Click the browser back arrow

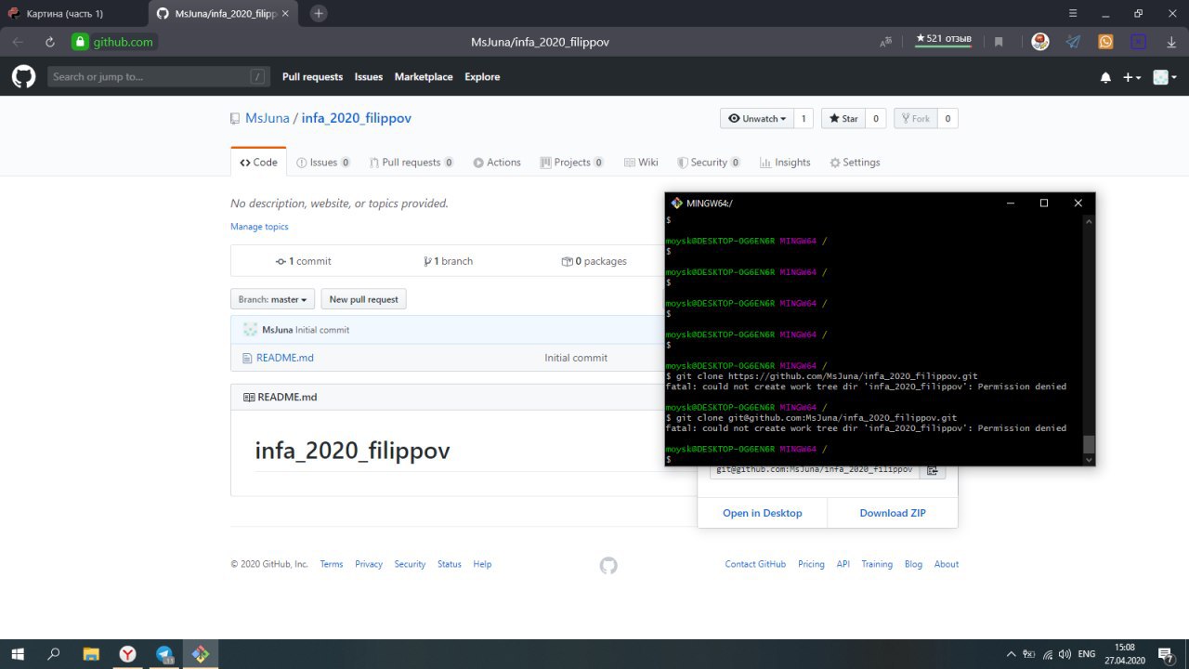tap(18, 42)
